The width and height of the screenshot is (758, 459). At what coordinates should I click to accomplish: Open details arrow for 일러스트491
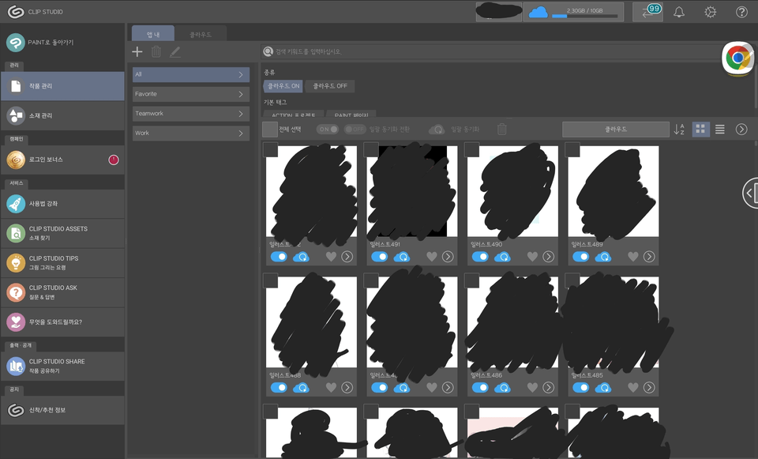click(448, 257)
